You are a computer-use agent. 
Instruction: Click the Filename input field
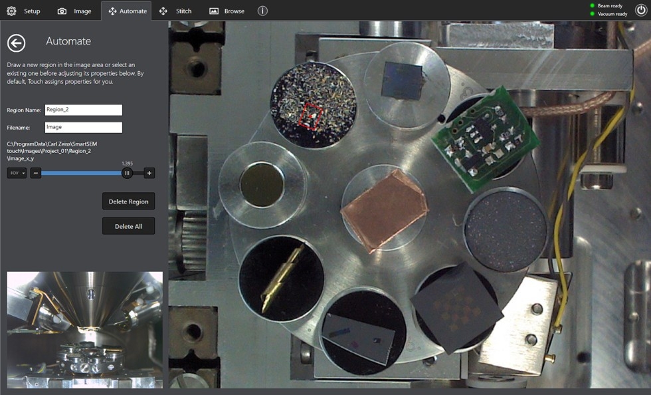click(84, 127)
